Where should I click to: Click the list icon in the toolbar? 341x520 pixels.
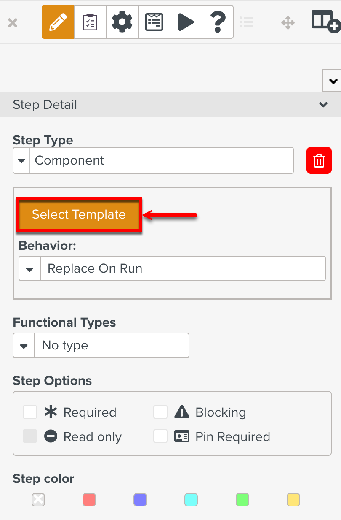[246, 22]
